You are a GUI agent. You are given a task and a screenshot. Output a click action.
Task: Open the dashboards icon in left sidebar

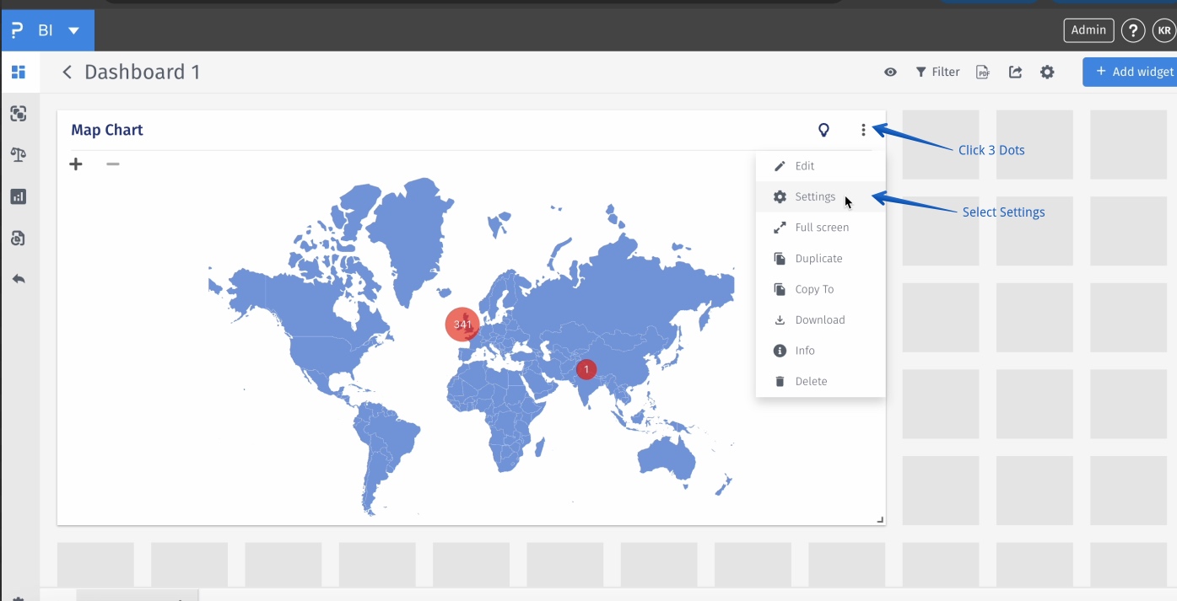[x=19, y=72]
